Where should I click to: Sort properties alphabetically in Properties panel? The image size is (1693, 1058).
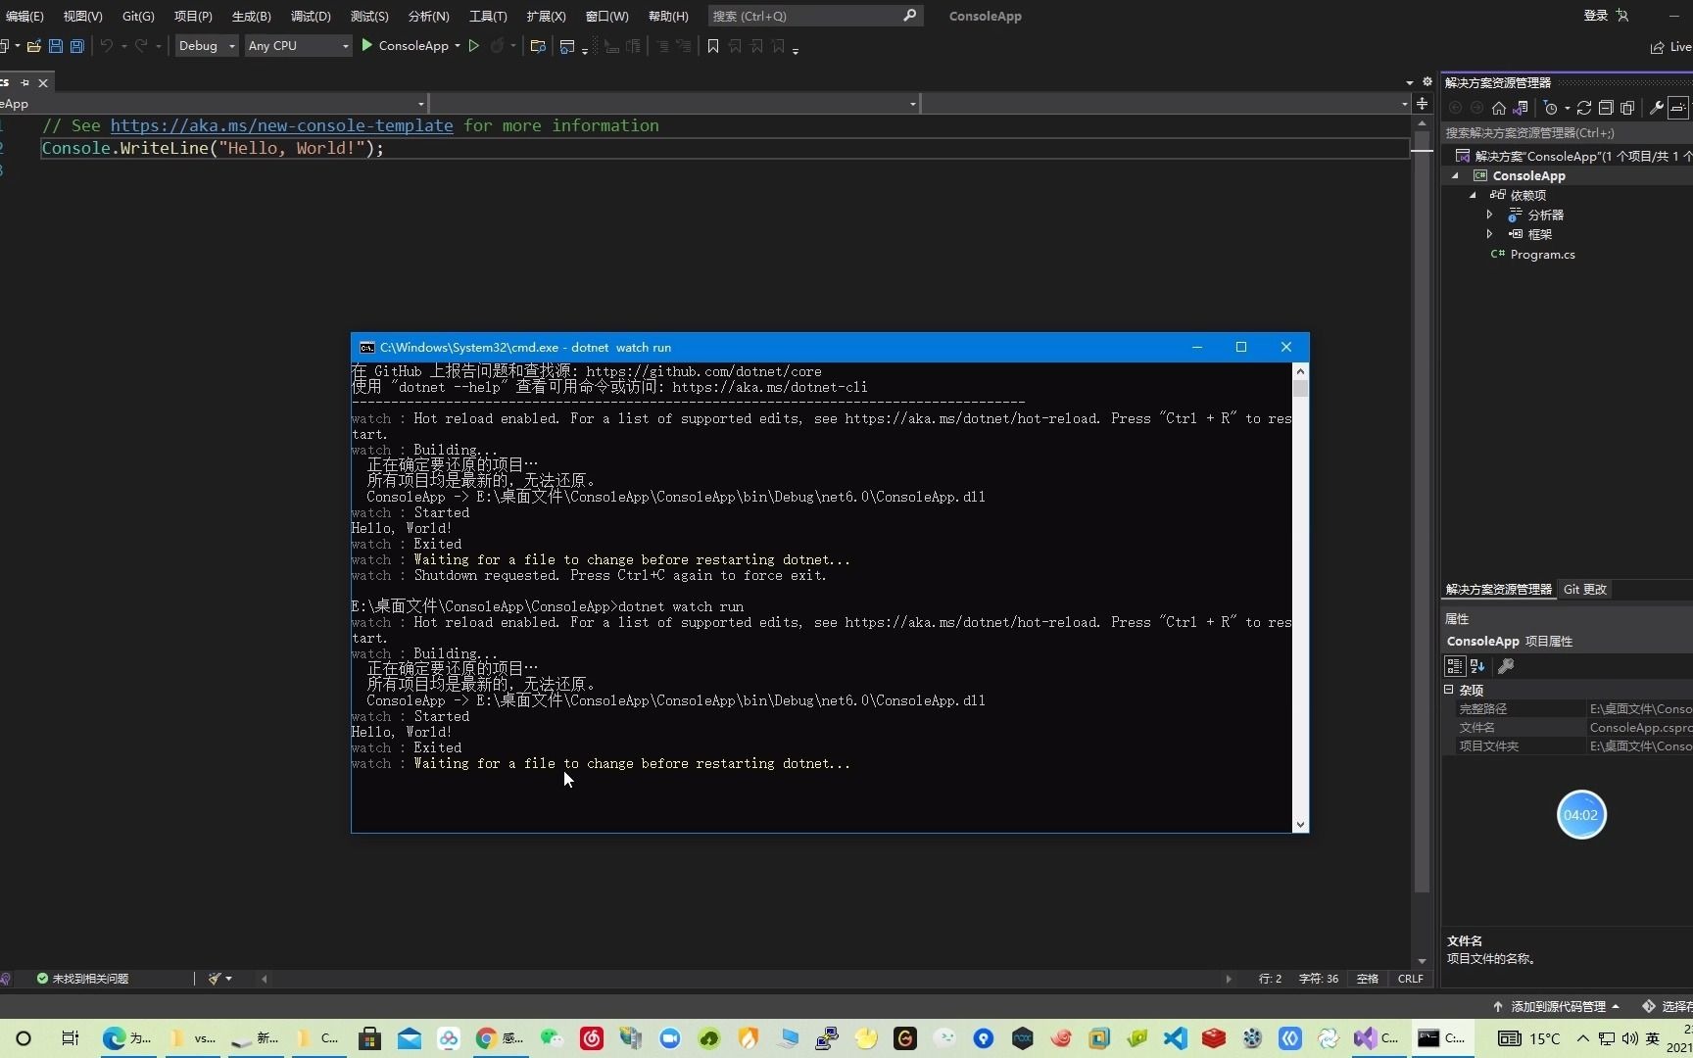coord(1477,666)
